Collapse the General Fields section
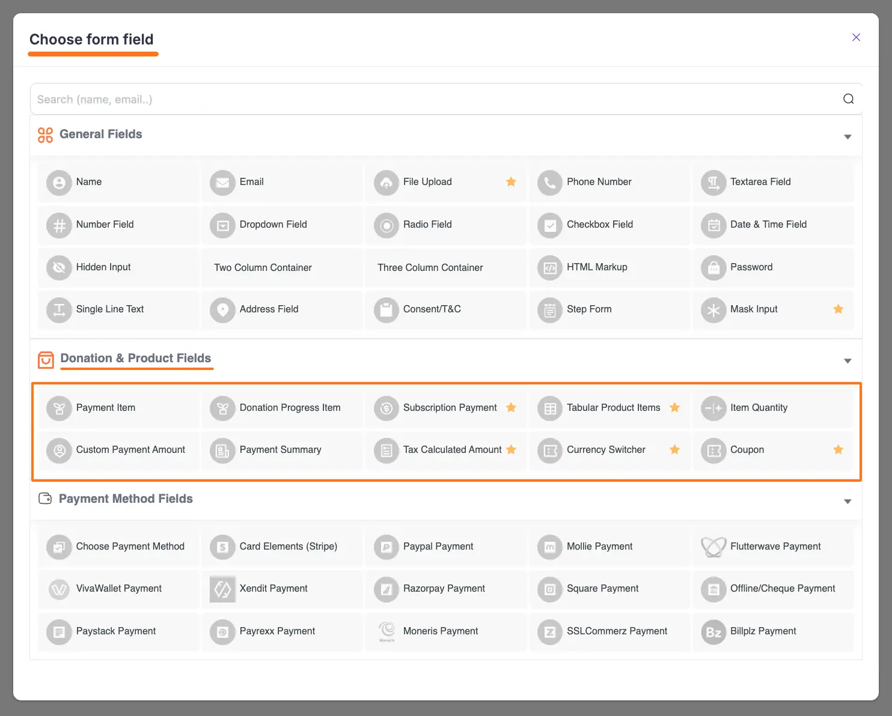The width and height of the screenshot is (892, 716). (x=848, y=136)
